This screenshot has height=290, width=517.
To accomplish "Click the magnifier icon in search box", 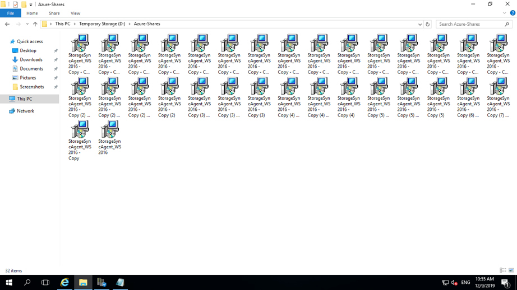I will (x=507, y=24).
